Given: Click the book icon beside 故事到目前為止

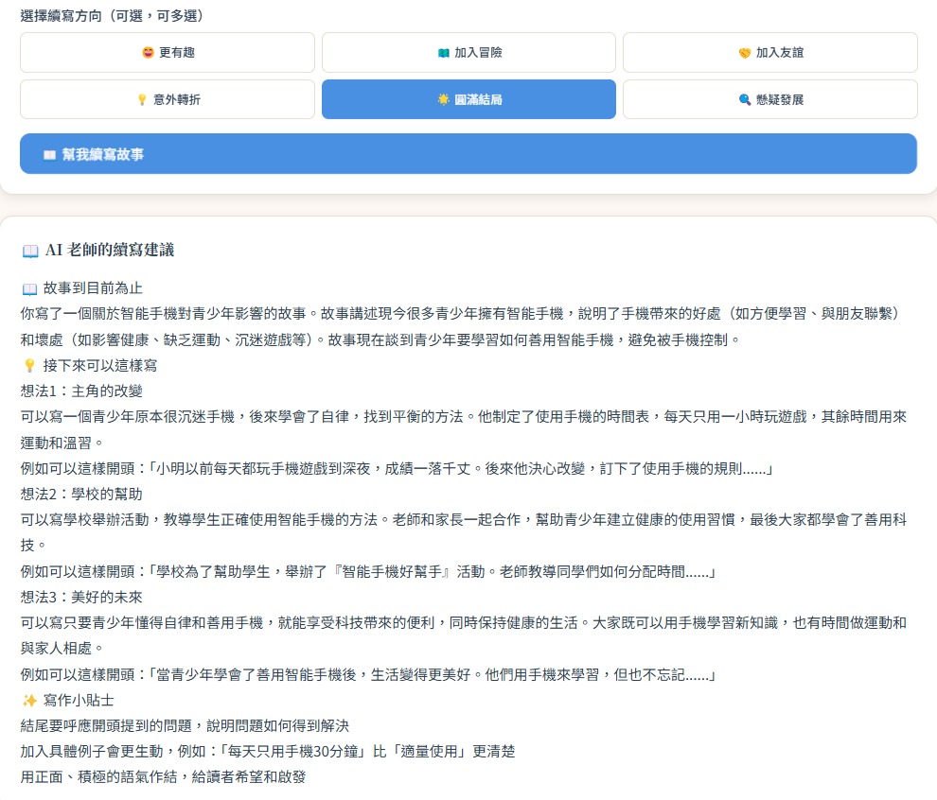Looking at the screenshot, I should (x=29, y=289).
